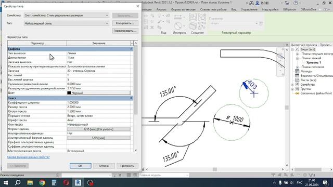Select Уровень 1 in the Project Browser
This screenshot has width=333, height=187.
[313, 62]
